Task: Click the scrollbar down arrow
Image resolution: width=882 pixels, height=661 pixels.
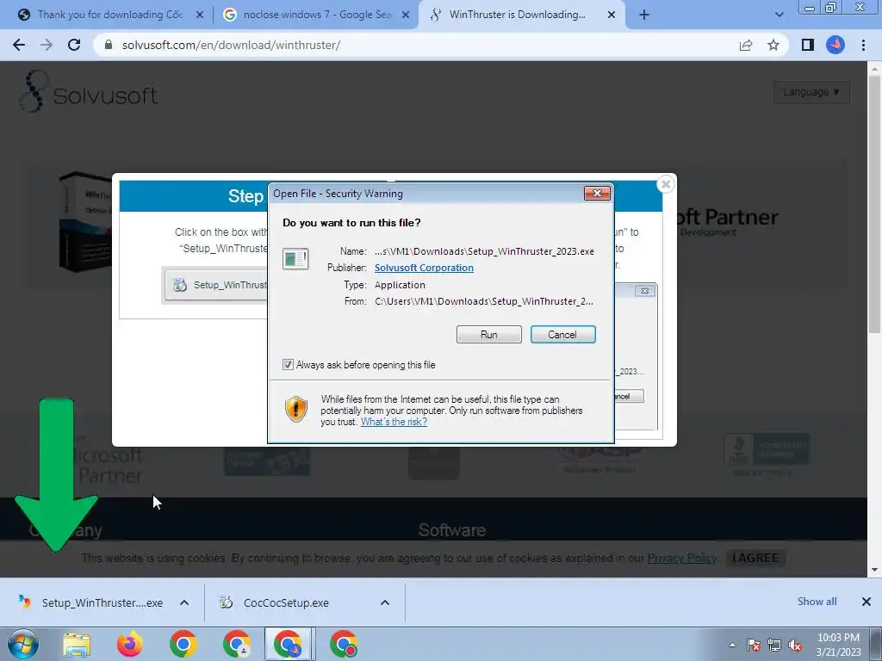Action: pos(874,570)
